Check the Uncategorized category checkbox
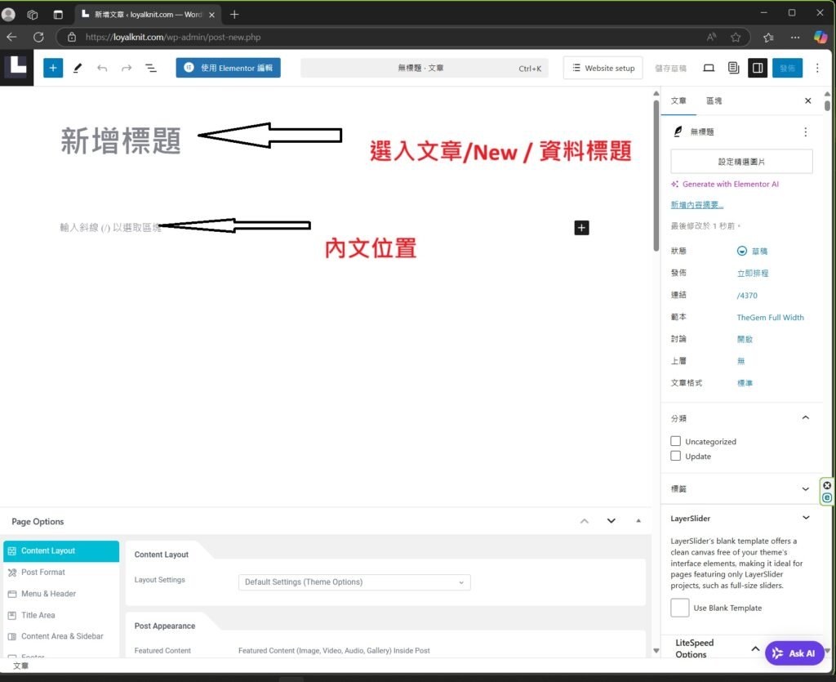The width and height of the screenshot is (836, 682). 675,441
